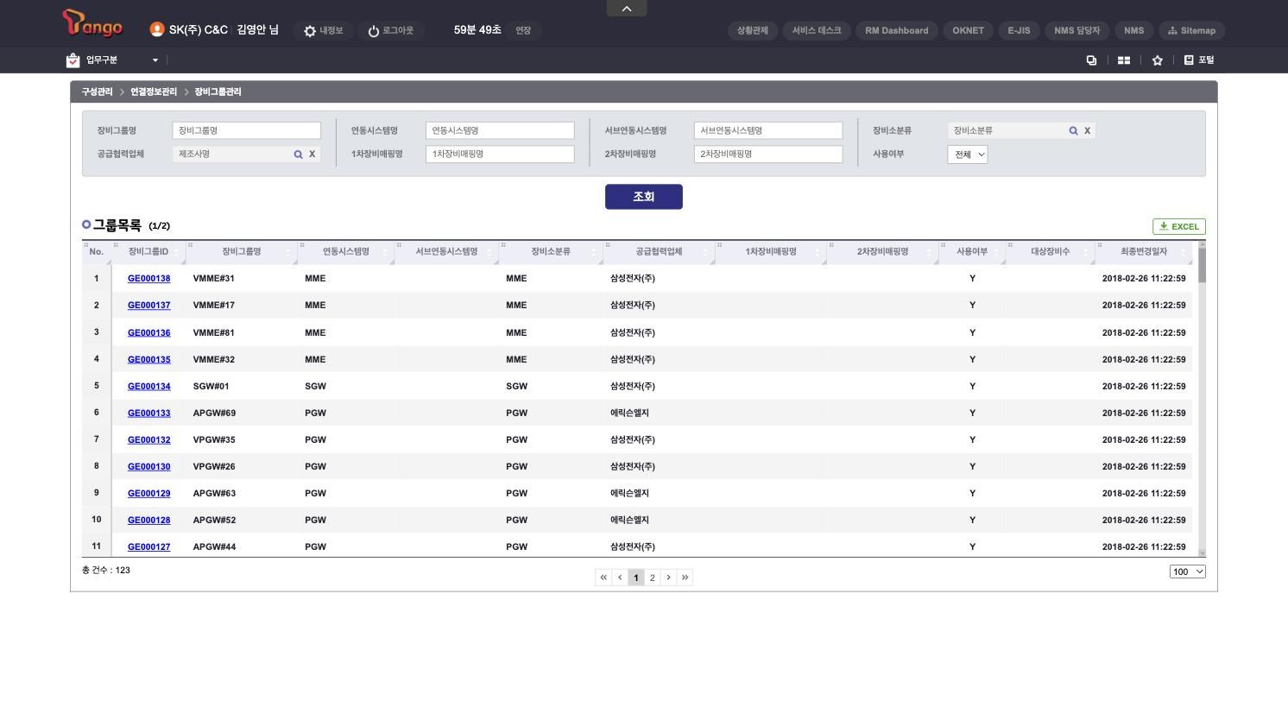This screenshot has height=701, width=1288.
Task: Open the OKNET menu item
Action: [x=969, y=31]
